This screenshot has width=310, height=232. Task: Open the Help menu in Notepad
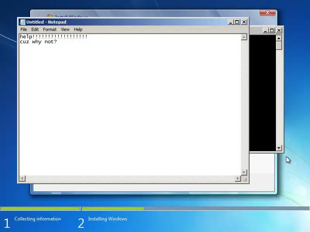pyautogui.click(x=78, y=29)
